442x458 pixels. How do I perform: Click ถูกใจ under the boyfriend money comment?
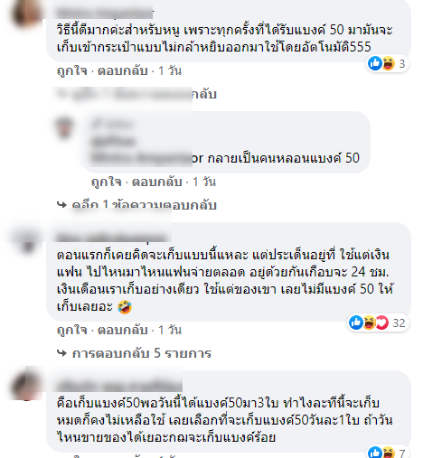[71, 330]
